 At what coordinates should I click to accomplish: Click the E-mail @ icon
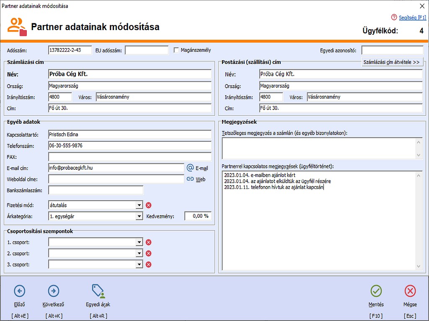pyautogui.click(x=190, y=168)
